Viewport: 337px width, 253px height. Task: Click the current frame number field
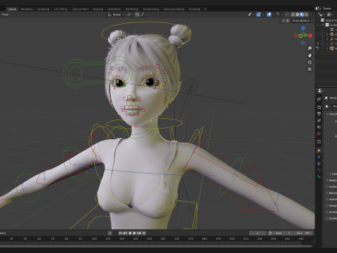pyautogui.click(x=258, y=233)
